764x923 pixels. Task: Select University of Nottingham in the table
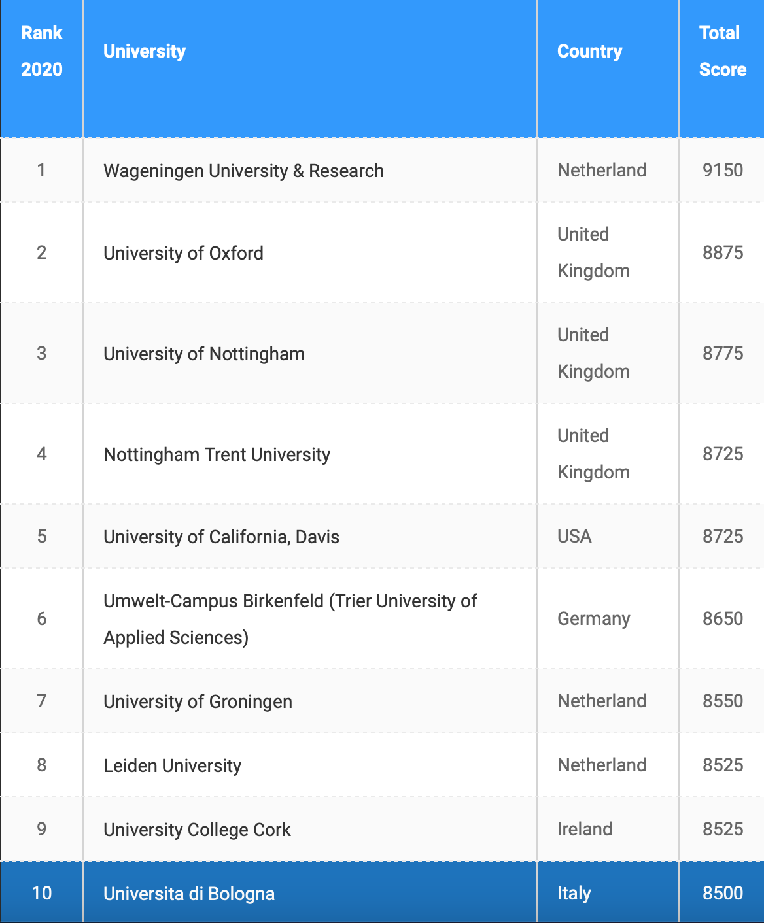point(204,354)
